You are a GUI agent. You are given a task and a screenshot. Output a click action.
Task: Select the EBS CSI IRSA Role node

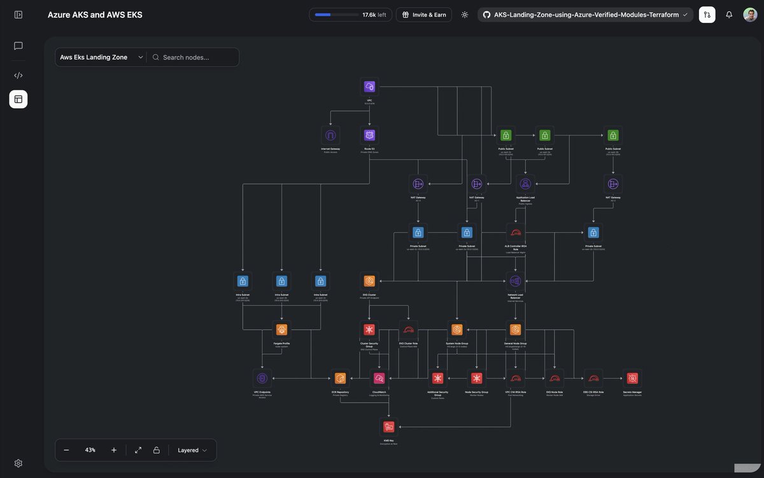[x=593, y=379]
